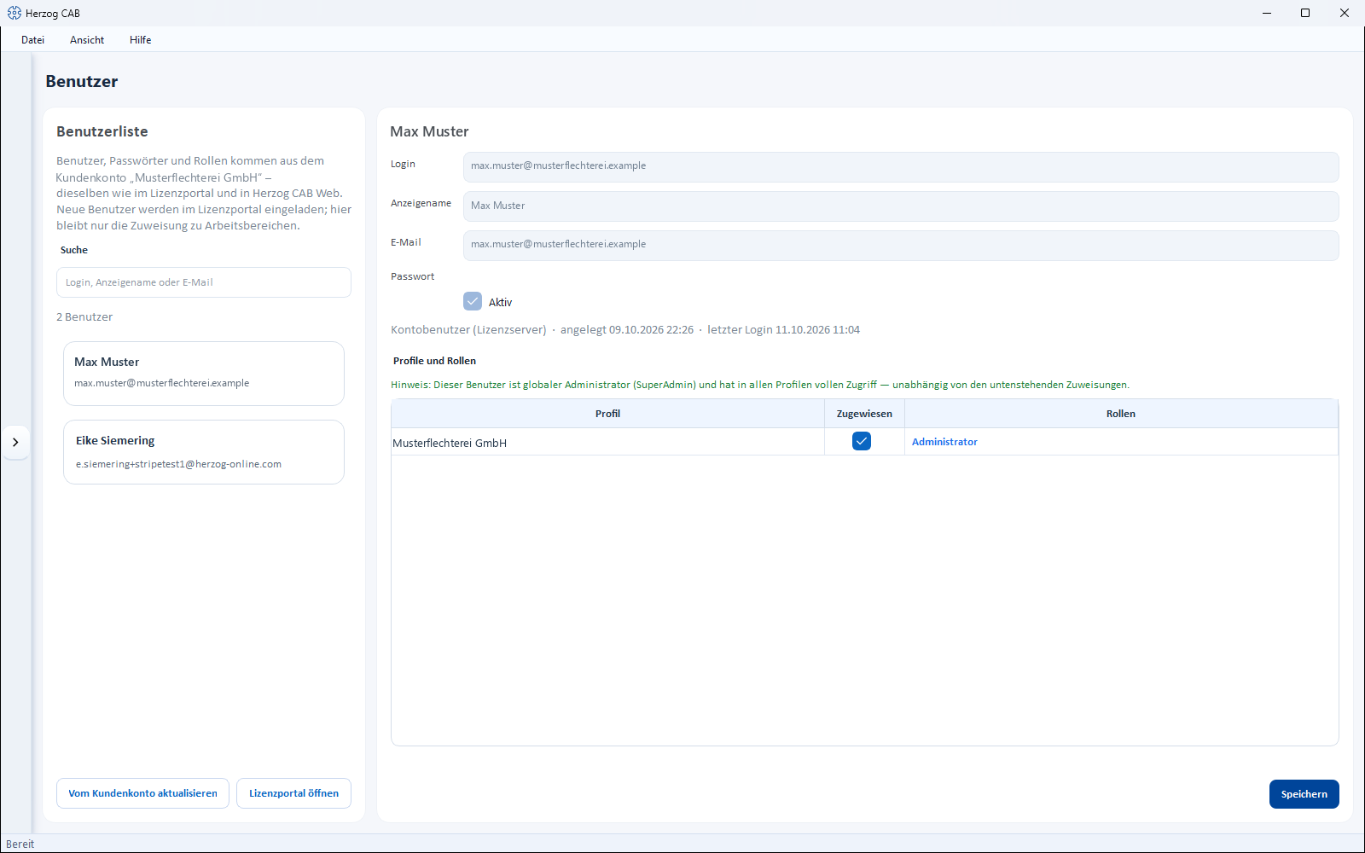
Task: Click the '2 Benutzer' count text
Action: pos(84,316)
